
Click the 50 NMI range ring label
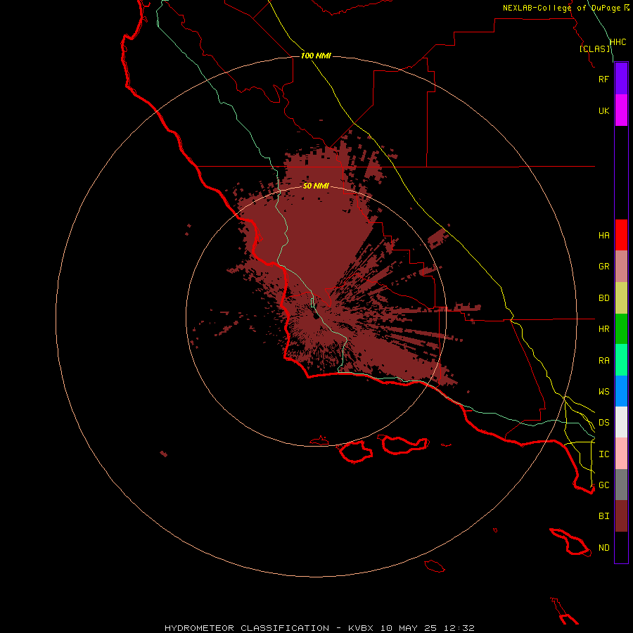[316, 186]
